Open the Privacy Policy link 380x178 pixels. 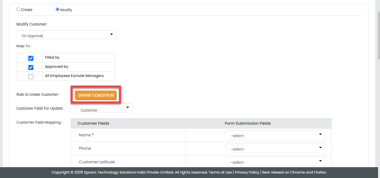(247, 172)
